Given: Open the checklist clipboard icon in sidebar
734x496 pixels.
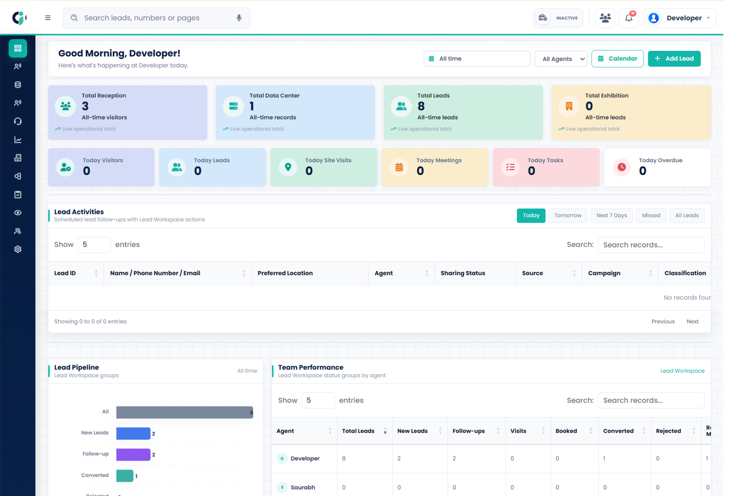Looking at the screenshot, I should click(18, 194).
